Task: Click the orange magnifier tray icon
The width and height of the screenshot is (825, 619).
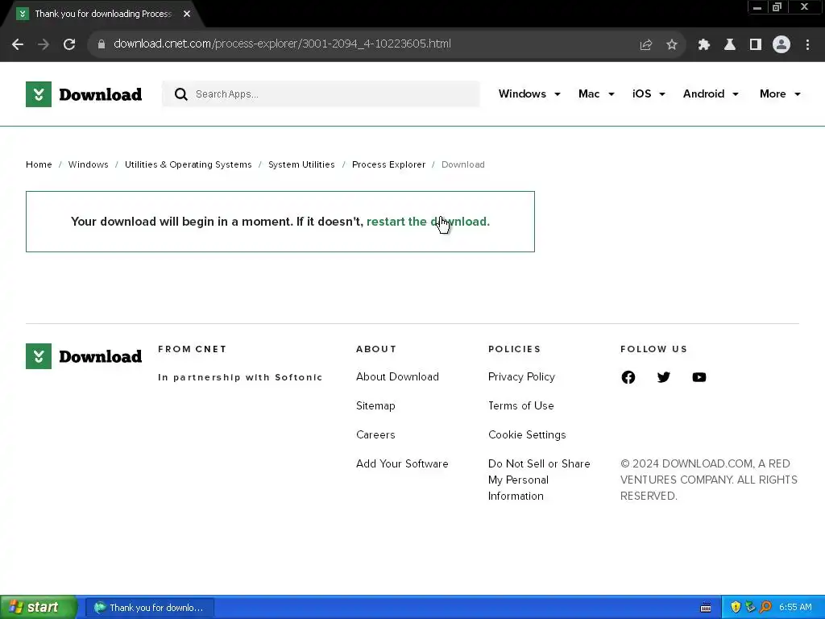Action: tap(765, 607)
